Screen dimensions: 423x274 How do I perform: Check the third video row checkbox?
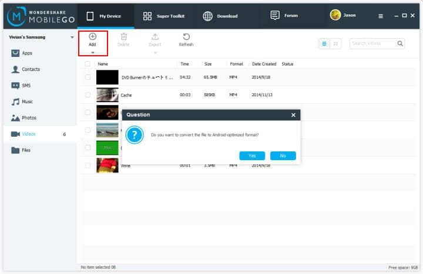click(x=88, y=112)
